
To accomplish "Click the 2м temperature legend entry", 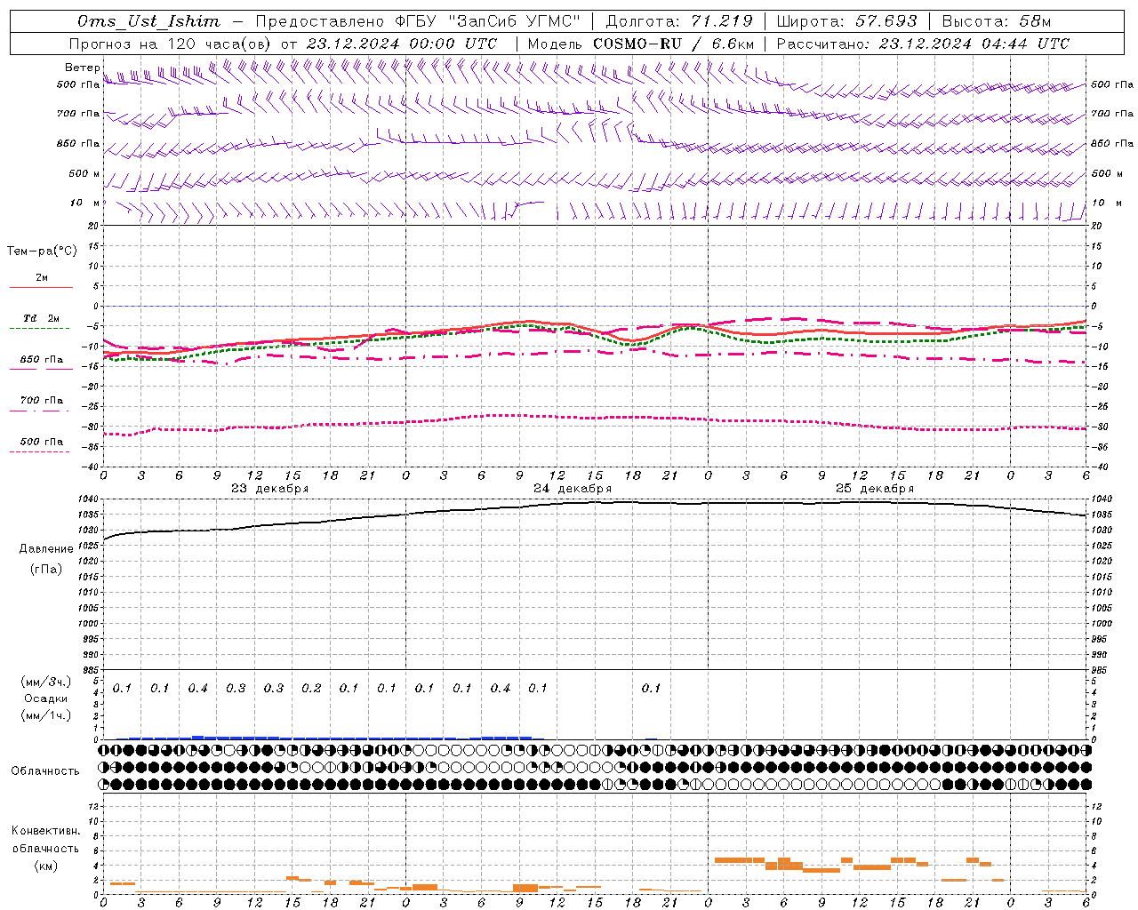I will (42, 278).
